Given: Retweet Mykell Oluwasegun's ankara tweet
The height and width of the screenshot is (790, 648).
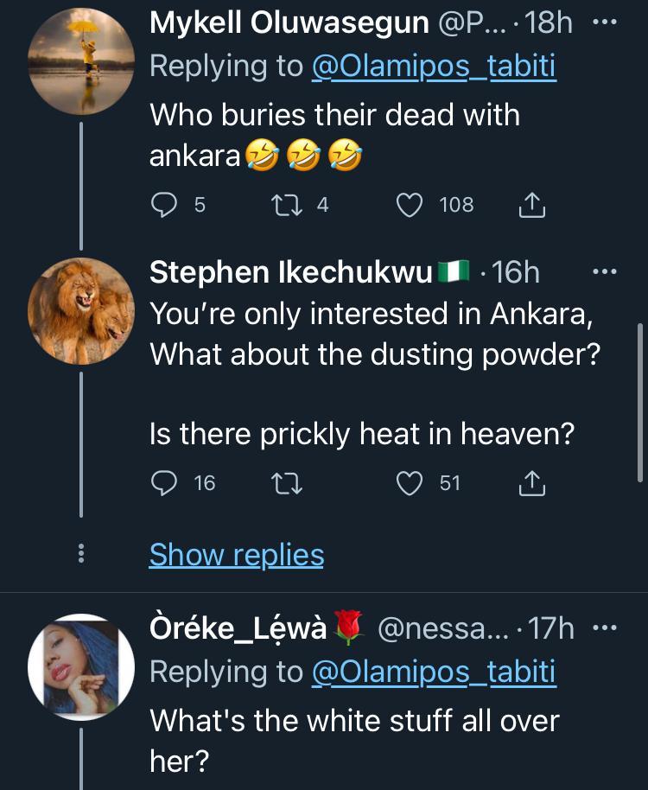Looking at the screenshot, I should [284, 205].
